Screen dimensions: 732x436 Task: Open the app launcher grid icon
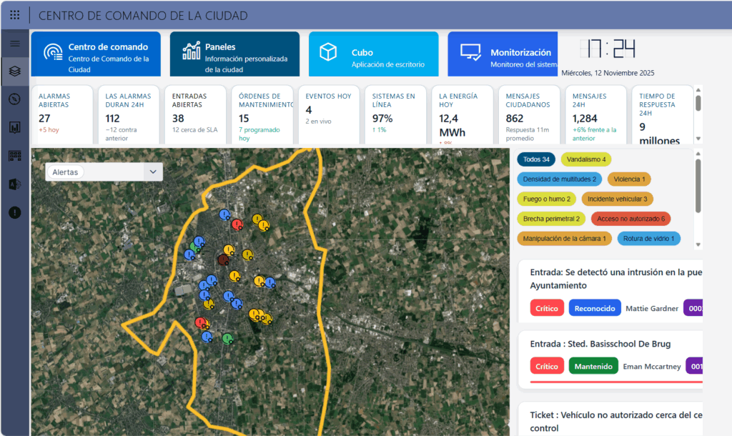[14, 15]
